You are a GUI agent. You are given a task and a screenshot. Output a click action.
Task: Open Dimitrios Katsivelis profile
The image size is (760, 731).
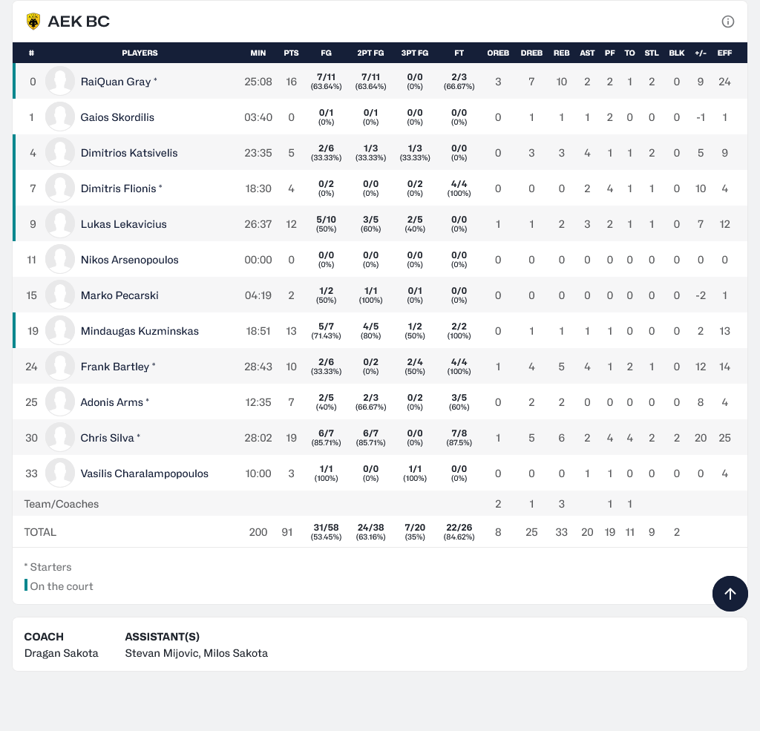(x=128, y=153)
